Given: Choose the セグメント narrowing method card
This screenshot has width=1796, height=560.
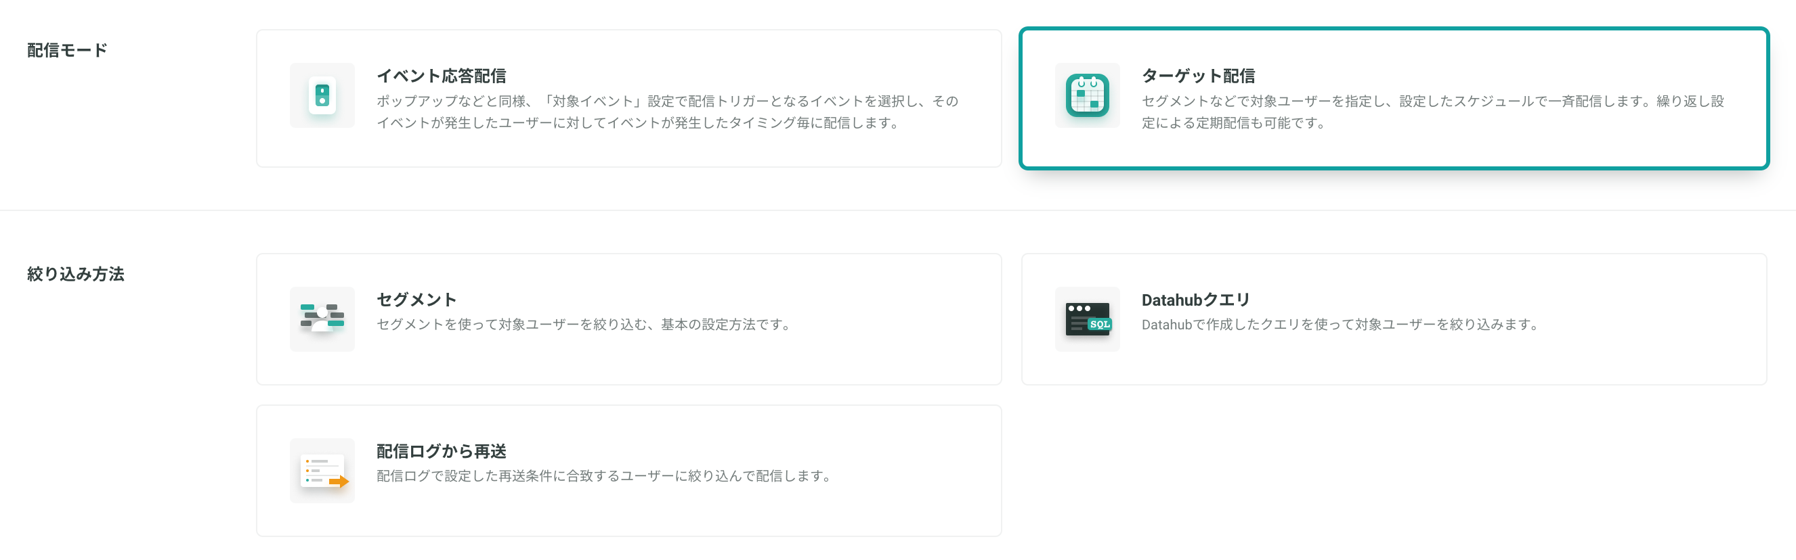Looking at the screenshot, I should tap(629, 319).
